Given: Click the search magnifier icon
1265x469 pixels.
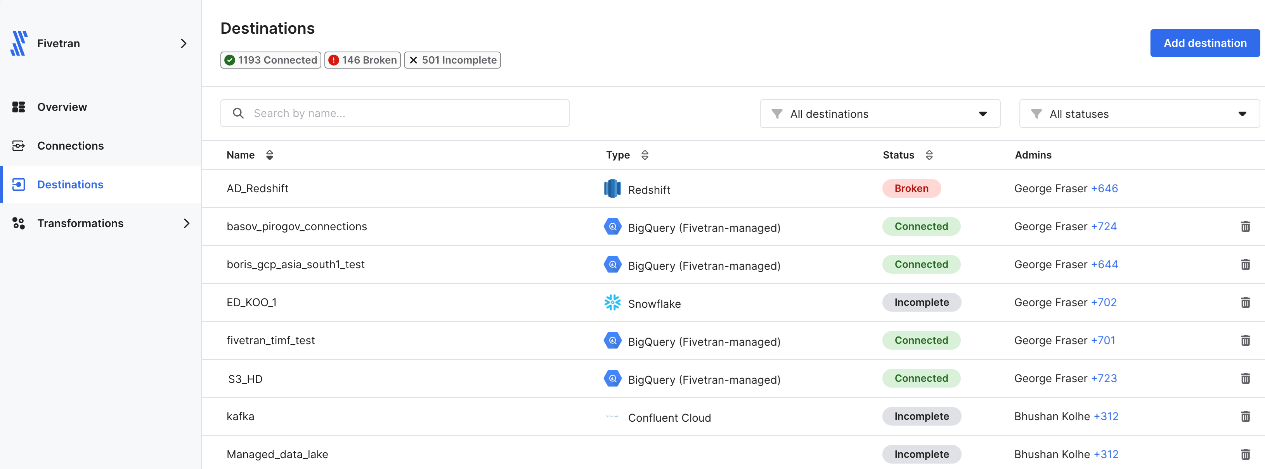Looking at the screenshot, I should (x=238, y=113).
